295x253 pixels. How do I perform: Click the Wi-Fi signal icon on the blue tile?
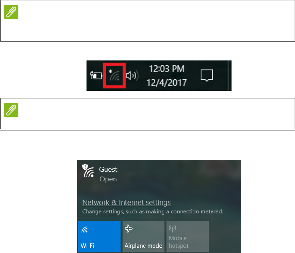pos(85,230)
